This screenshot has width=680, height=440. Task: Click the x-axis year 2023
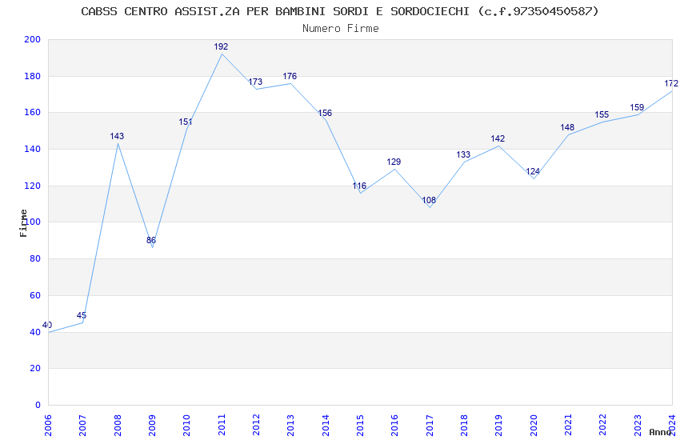pyautogui.click(x=638, y=426)
